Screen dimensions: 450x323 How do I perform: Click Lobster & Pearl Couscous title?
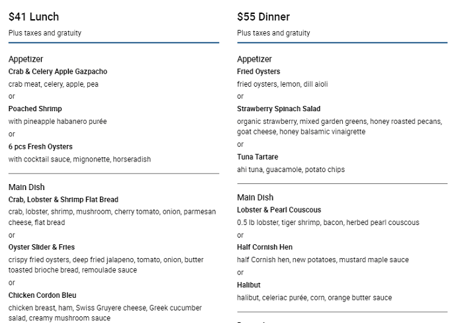click(279, 210)
